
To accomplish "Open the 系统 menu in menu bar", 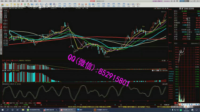I will (2, 1).
